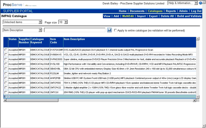Screen dimensions: 206x128
Task: Tick checkbox for item DVPNS355S
Action: (x=6, y=59)
